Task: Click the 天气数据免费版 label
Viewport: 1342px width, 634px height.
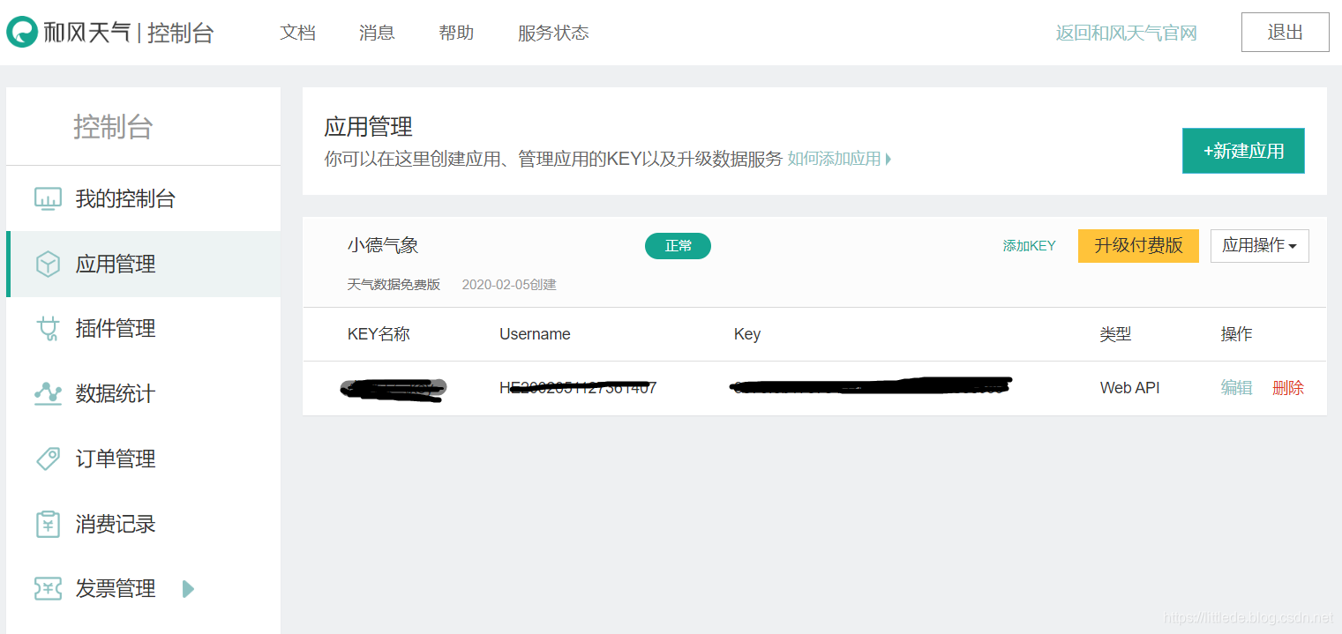Action: 394,285
